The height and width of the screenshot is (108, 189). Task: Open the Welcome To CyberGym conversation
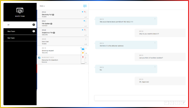[63, 60]
